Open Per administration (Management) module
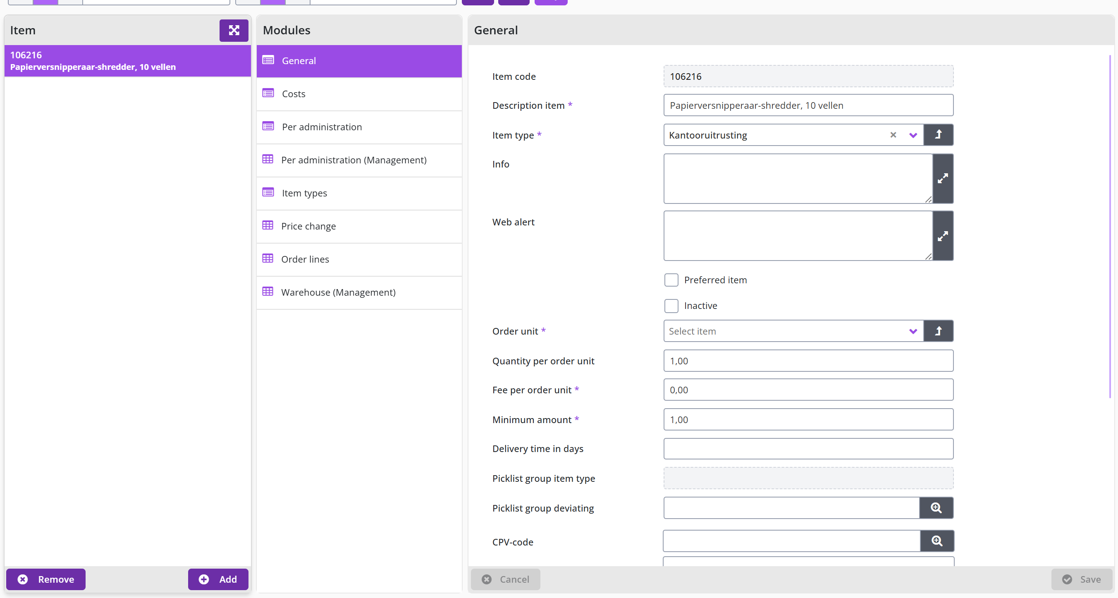Screen dimensions: 1118x598 (359, 160)
